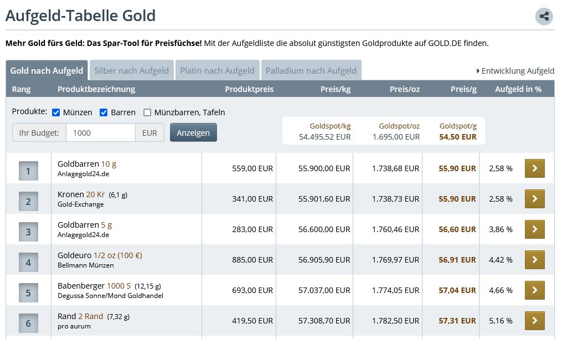Switch to Silber nach Aufgeld tab
Image resolution: width=567 pixels, height=339 pixels.
click(x=131, y=71)
